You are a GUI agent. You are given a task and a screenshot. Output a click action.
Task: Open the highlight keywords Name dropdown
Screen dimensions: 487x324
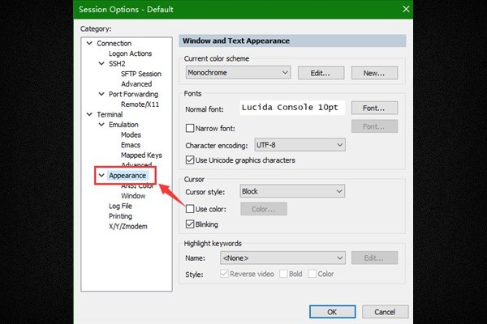(x=282, y=258)
